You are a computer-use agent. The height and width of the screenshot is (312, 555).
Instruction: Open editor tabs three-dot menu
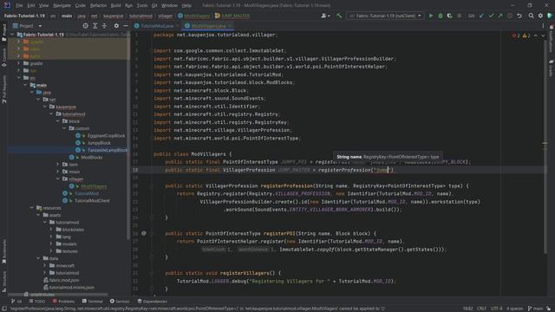click(543, 26)
